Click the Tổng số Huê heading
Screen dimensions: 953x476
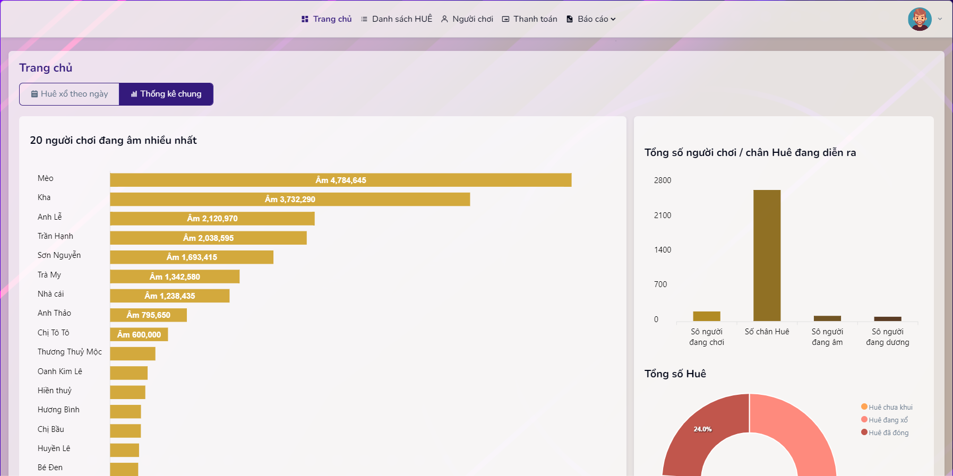click(x=675, y=374)
